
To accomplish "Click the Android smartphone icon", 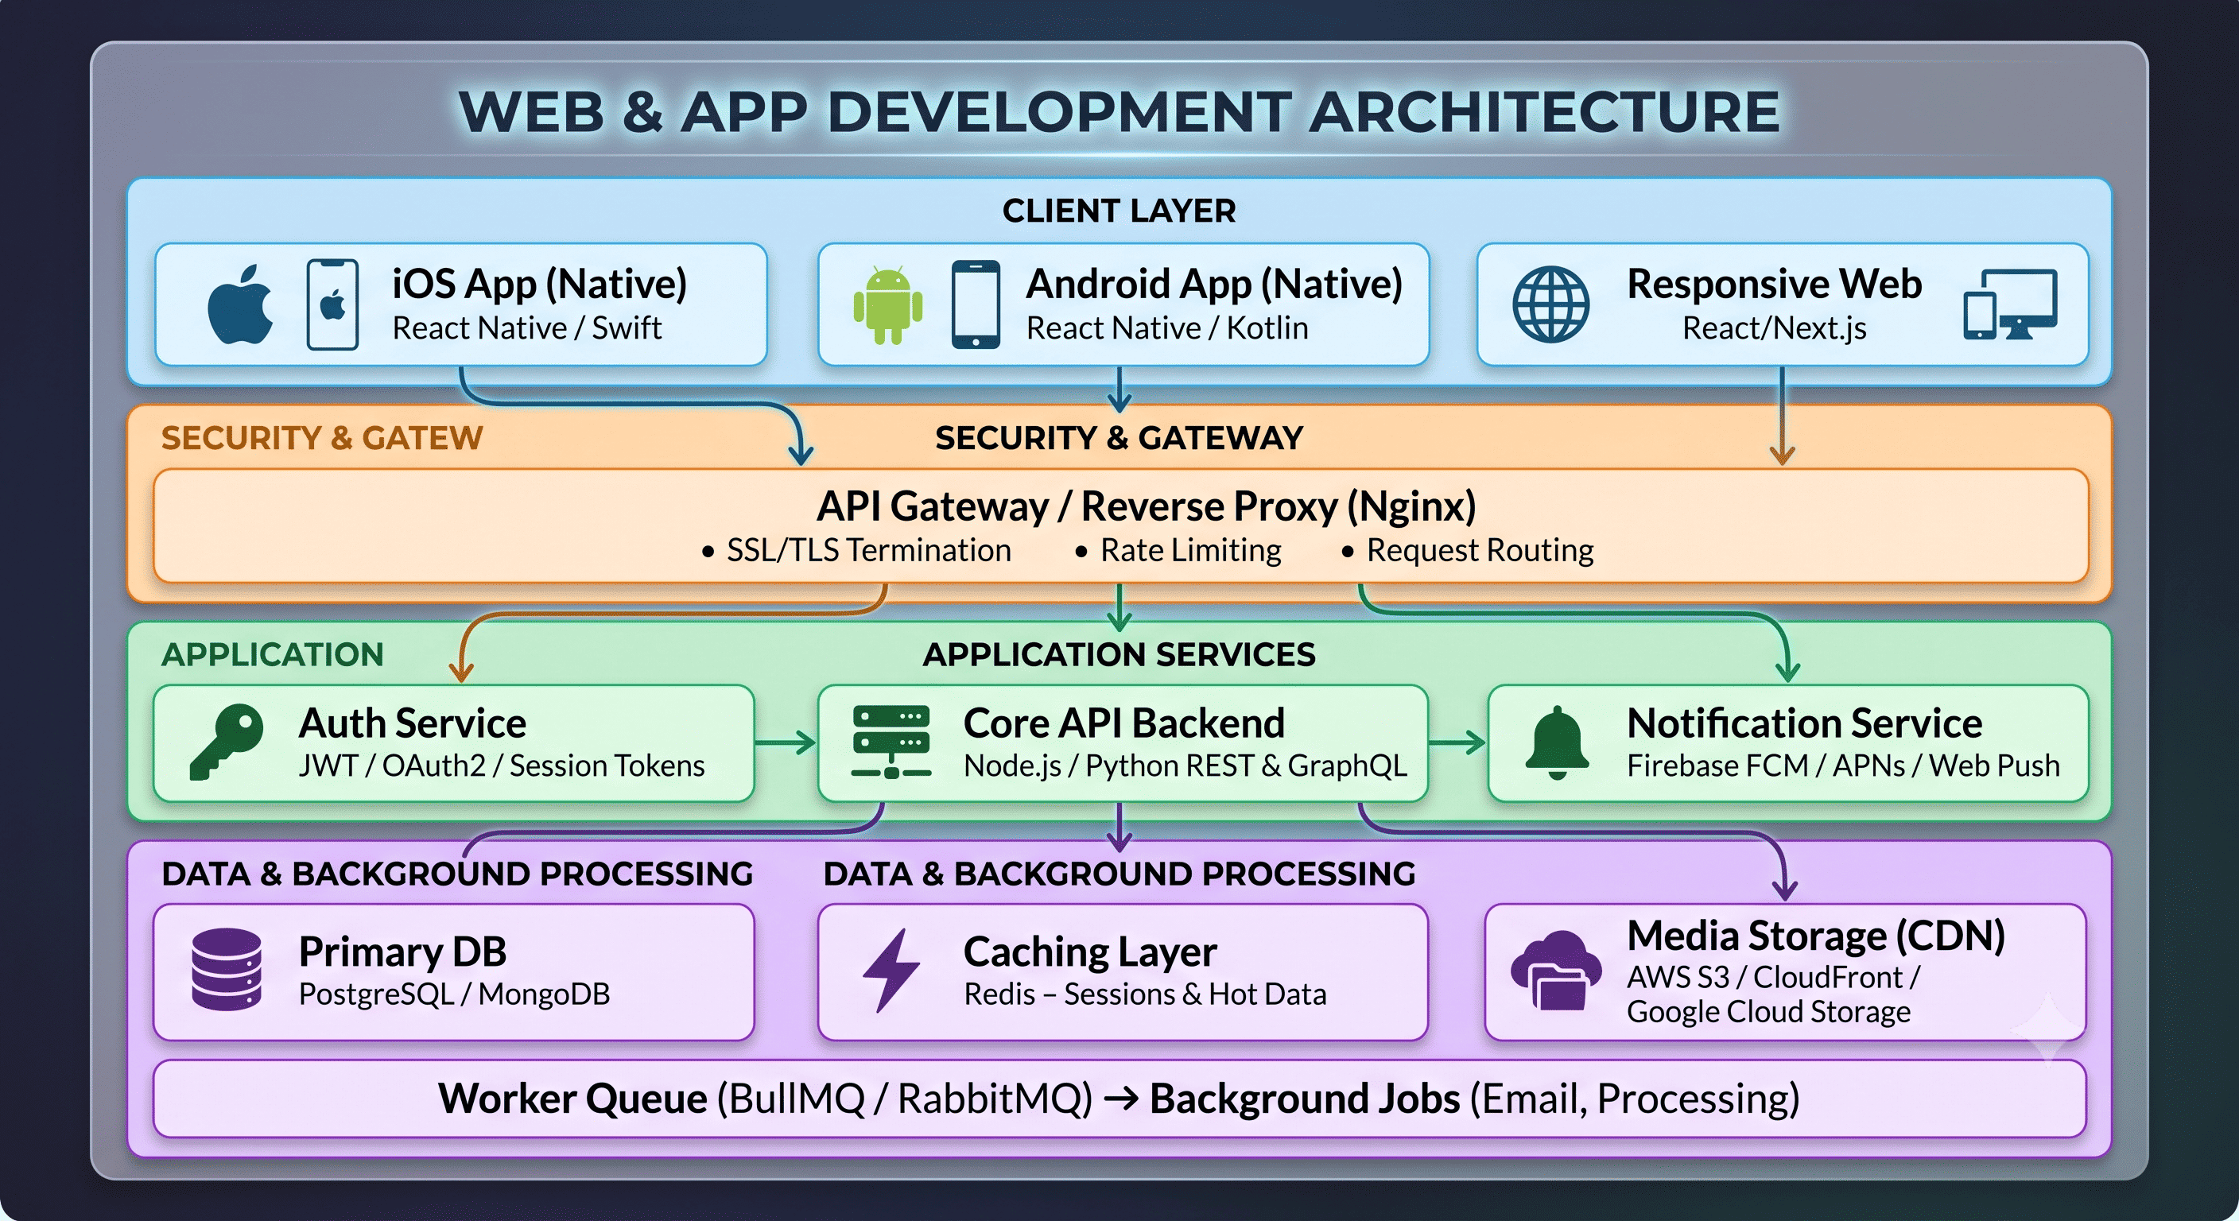I will (976, 304).
